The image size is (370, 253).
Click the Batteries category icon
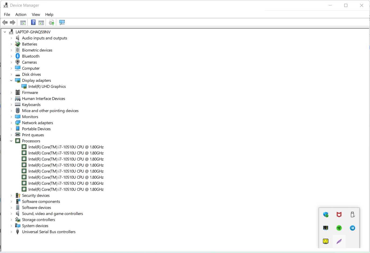point(18,44)
